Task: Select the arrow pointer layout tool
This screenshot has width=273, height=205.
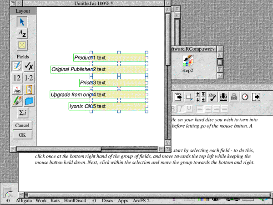Action: click(22, 21)
